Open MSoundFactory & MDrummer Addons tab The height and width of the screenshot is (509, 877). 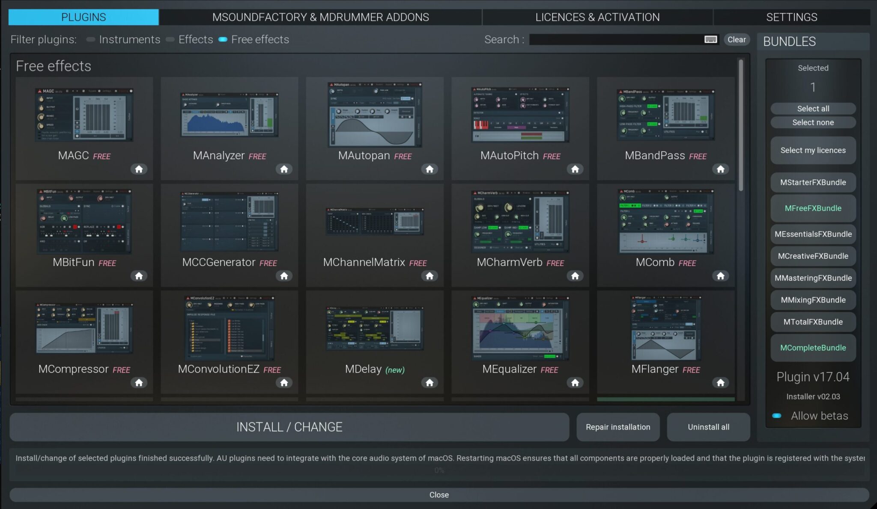pos(320,17)
